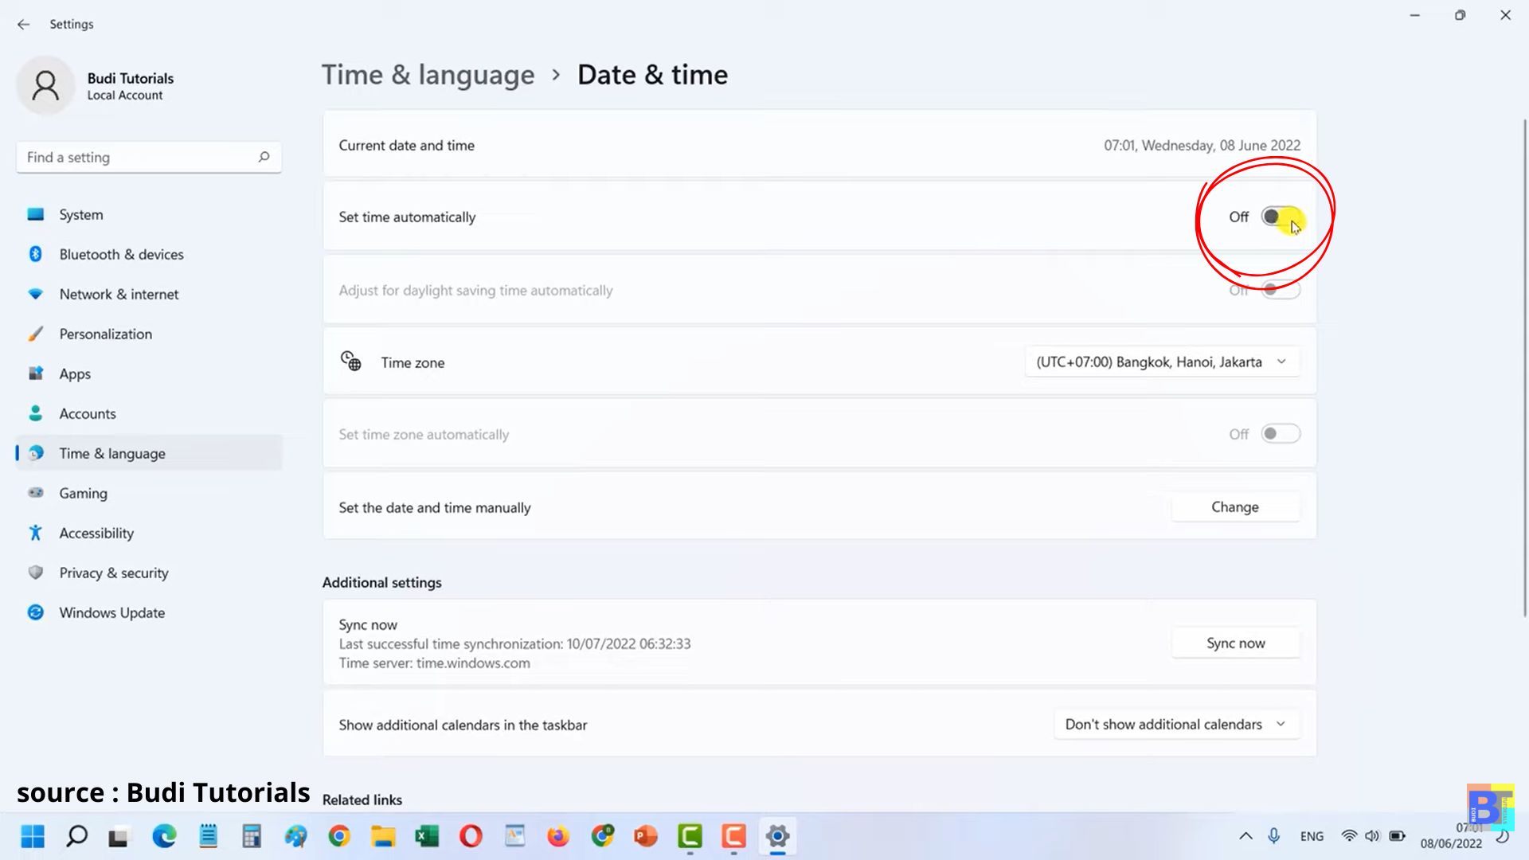The height and width of the screenshot is (860, 1529).
Task: Open Windows Start menu icon
Action: click(x=33, y=836)
